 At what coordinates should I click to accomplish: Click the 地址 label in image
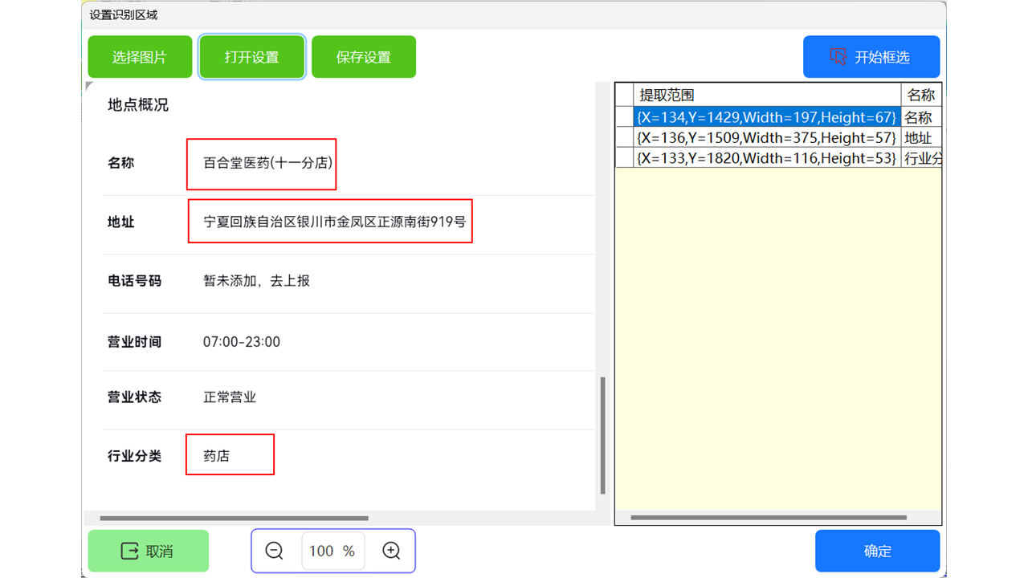pyautogui.click(x=121, y=222)
